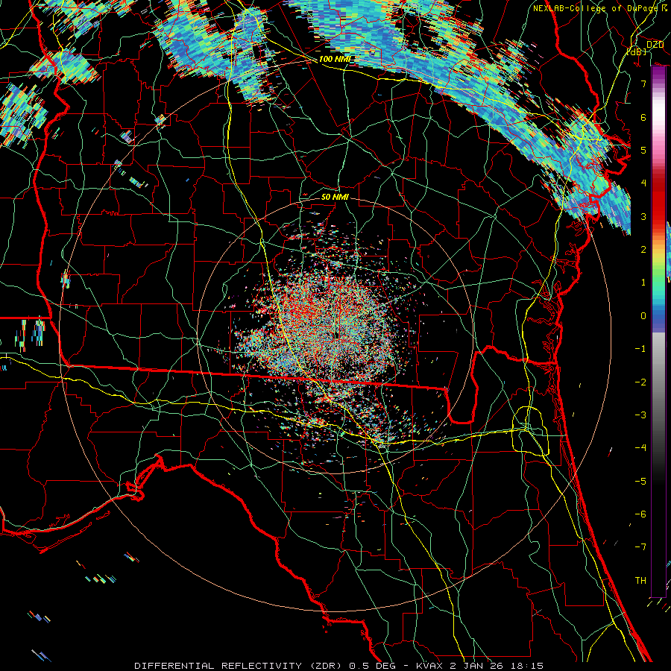671x671 pixels.
Task: Select the "4" value on the dB scale
Action: coord(643,183)
